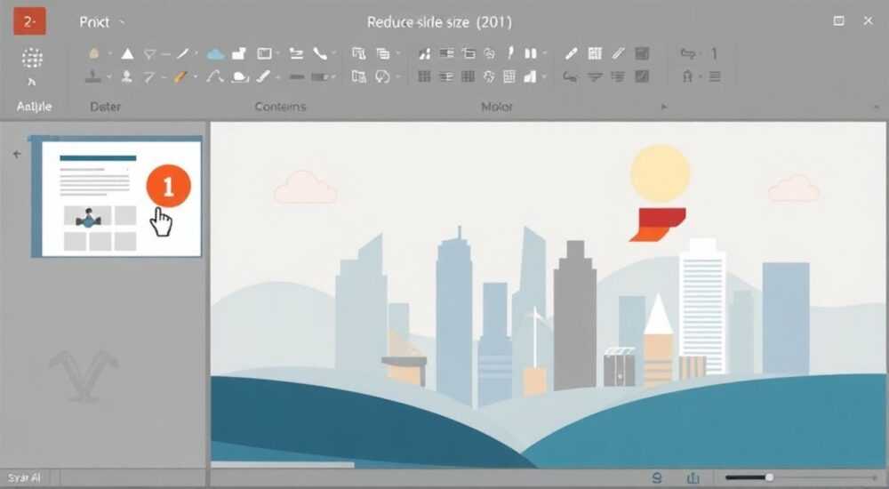The image size is (889, 489).
Task: Click the stacked layers icon
Action: pyautogui.click(x=383, y=54)
